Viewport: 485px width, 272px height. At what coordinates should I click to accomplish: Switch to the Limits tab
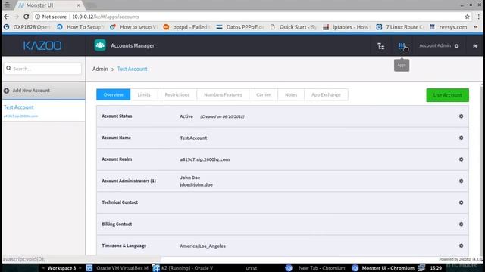coord(144,94)
